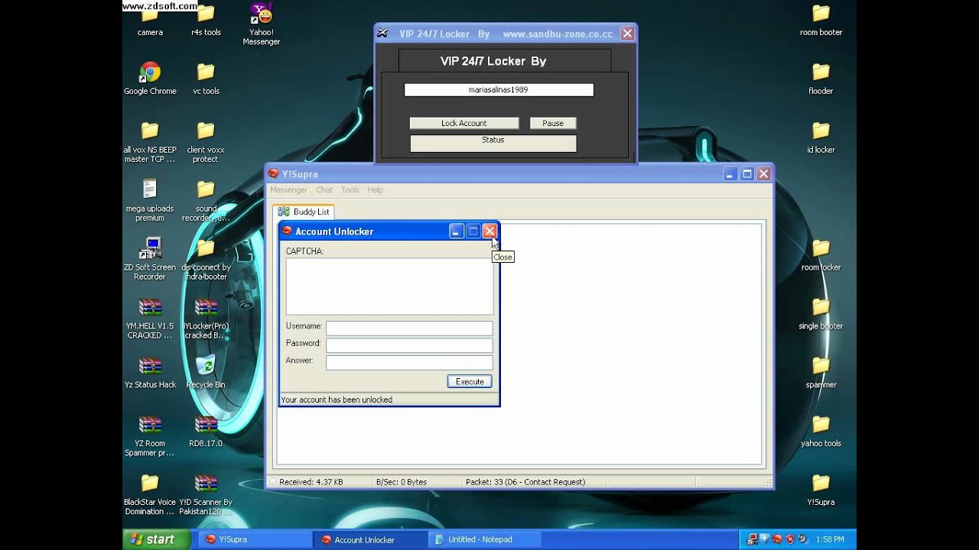Close the Y!Supra window
The width and height of the screenshot is (979, 550).
point(763,174)
